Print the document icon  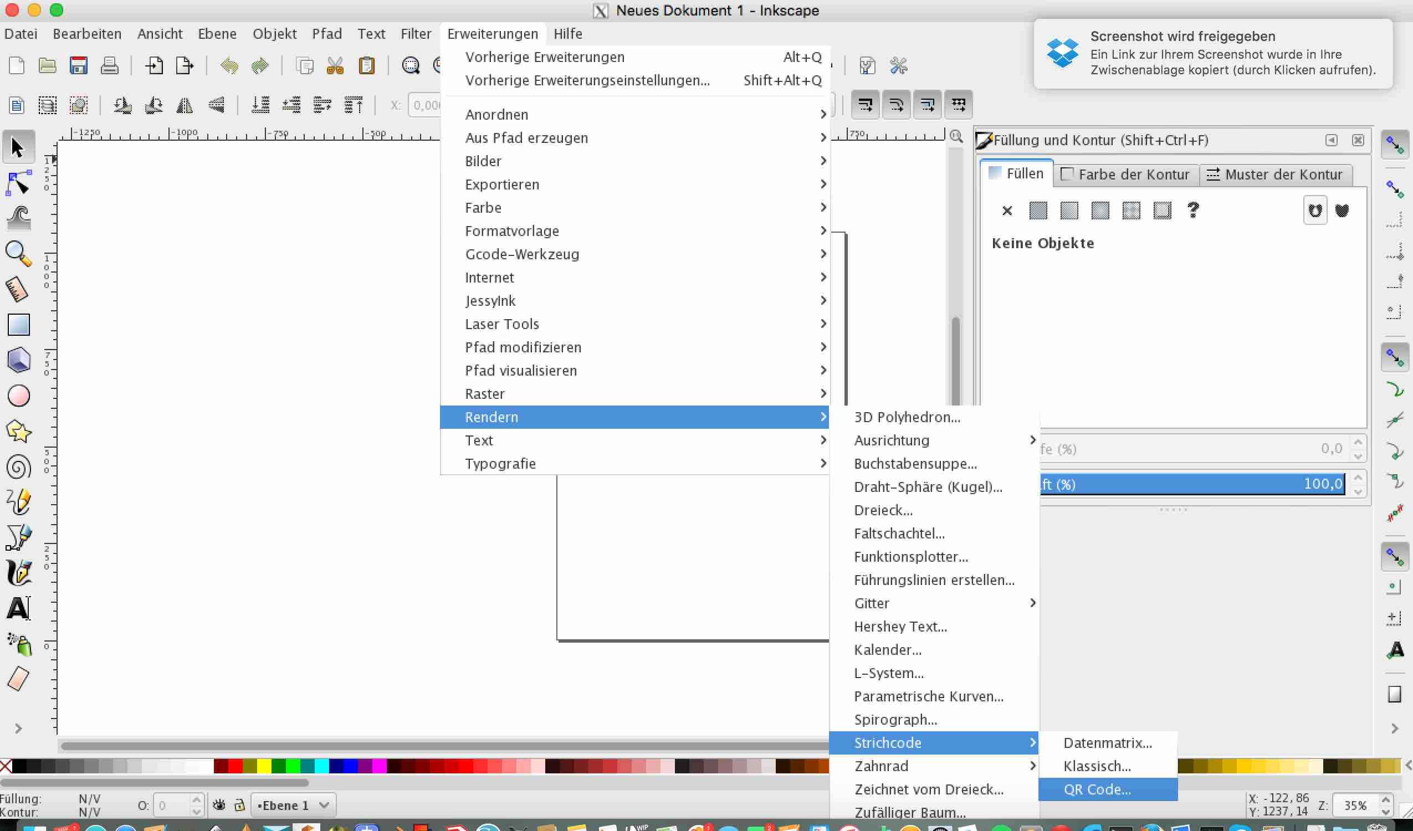point(109,65)
